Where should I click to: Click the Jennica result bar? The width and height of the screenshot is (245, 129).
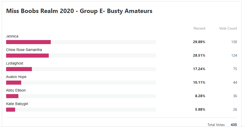point(81,42)
